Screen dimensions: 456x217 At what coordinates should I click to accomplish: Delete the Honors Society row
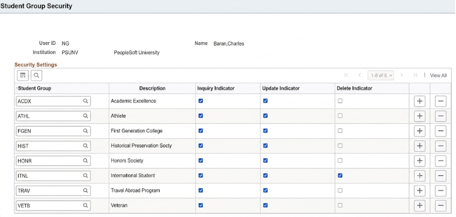[441, 161]
